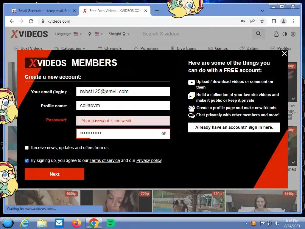This screenshot has height=229, width=305.
Task: Open a new tab with the plus button
Action: point(157,11)
